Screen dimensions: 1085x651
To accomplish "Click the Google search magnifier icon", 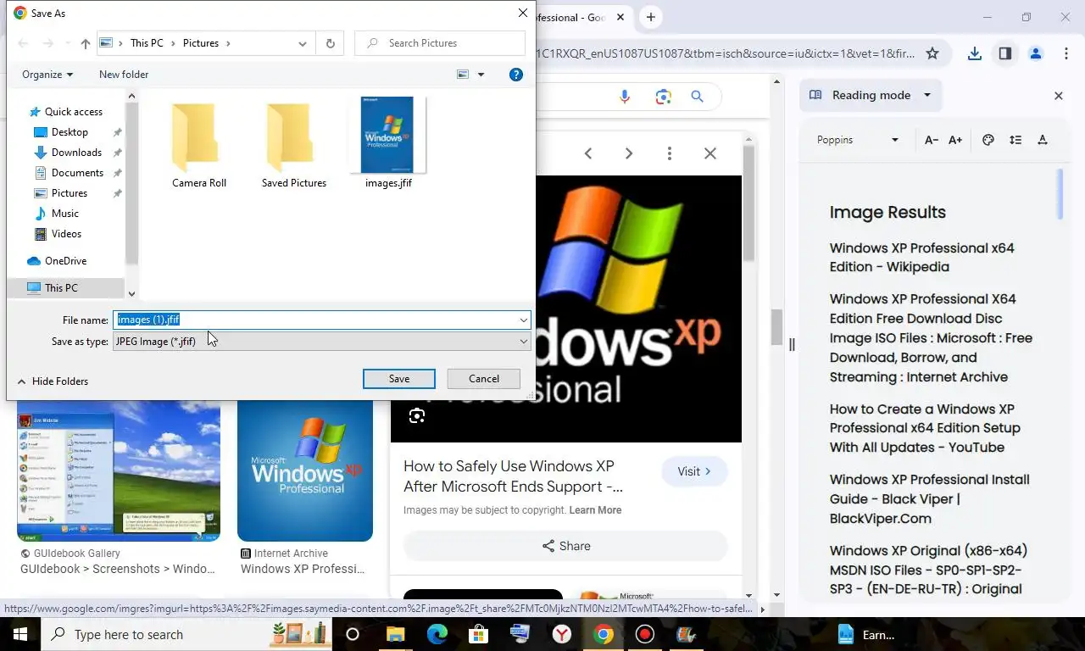I will (697, 97).
